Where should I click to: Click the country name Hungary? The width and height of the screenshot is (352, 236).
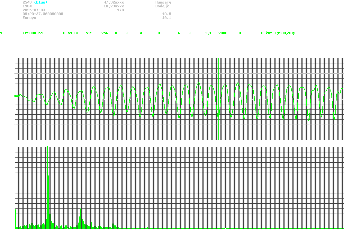(163, 2)
